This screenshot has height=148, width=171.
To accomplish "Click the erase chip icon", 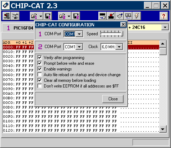I will (111, 16).
